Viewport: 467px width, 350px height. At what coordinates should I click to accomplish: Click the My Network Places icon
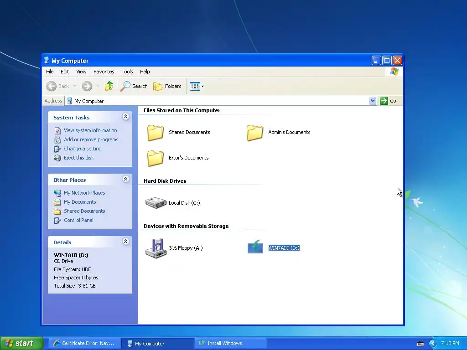[x=57, y=193]
